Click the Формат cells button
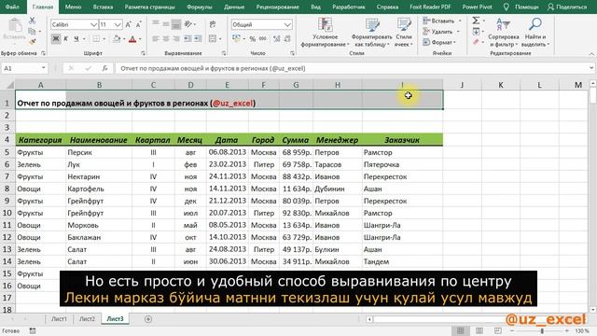The width and height of the screenshot is (597, 336). (439, 42)
